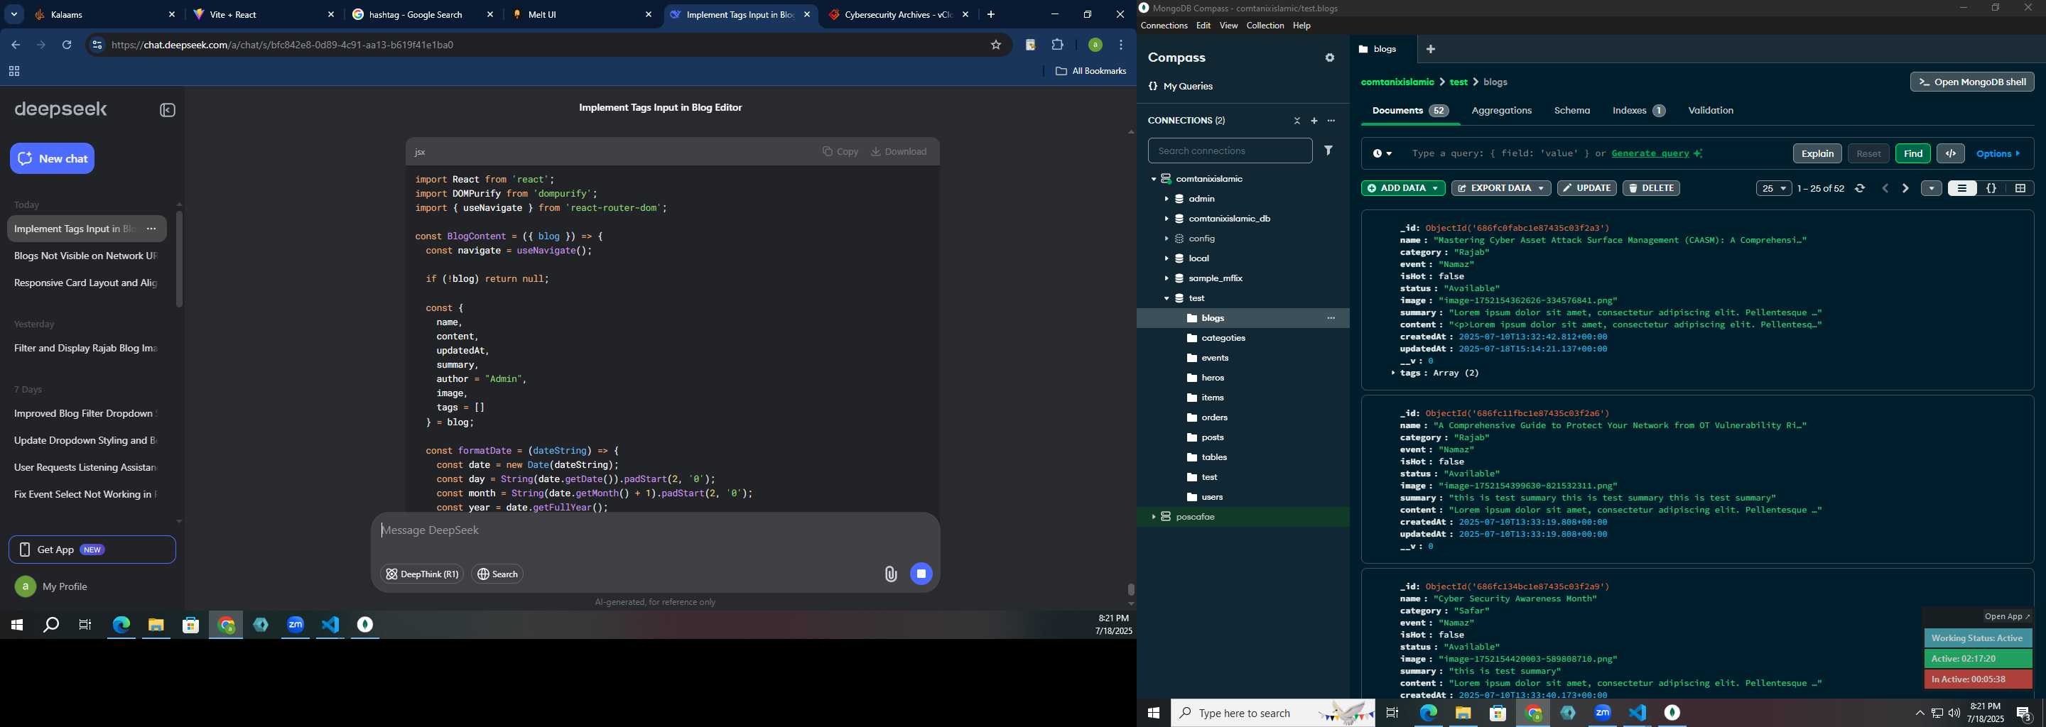Screen dimensions: 2046x727
Task: Click DELETE documents button
Action: [1650, 188]
